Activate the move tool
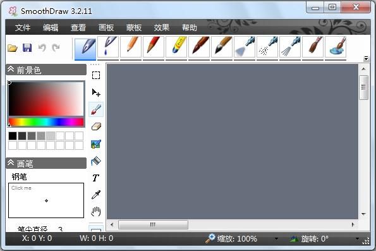 pos(96,92)
